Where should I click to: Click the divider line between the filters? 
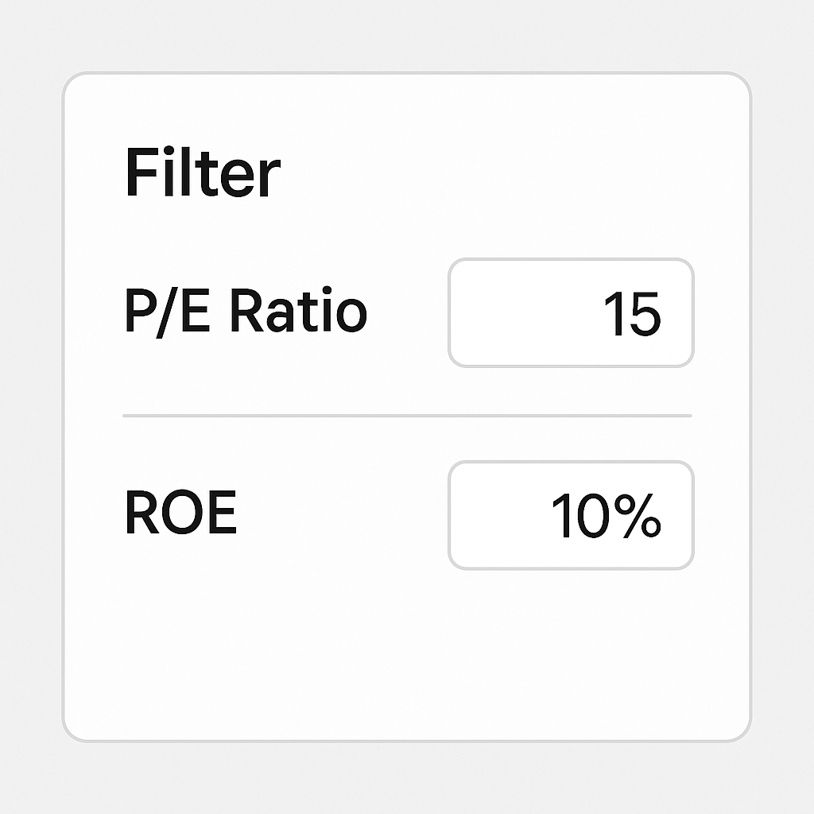pos(407,415)
